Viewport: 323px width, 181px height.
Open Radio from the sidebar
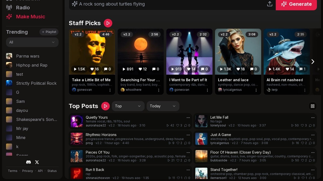point(23,8)
